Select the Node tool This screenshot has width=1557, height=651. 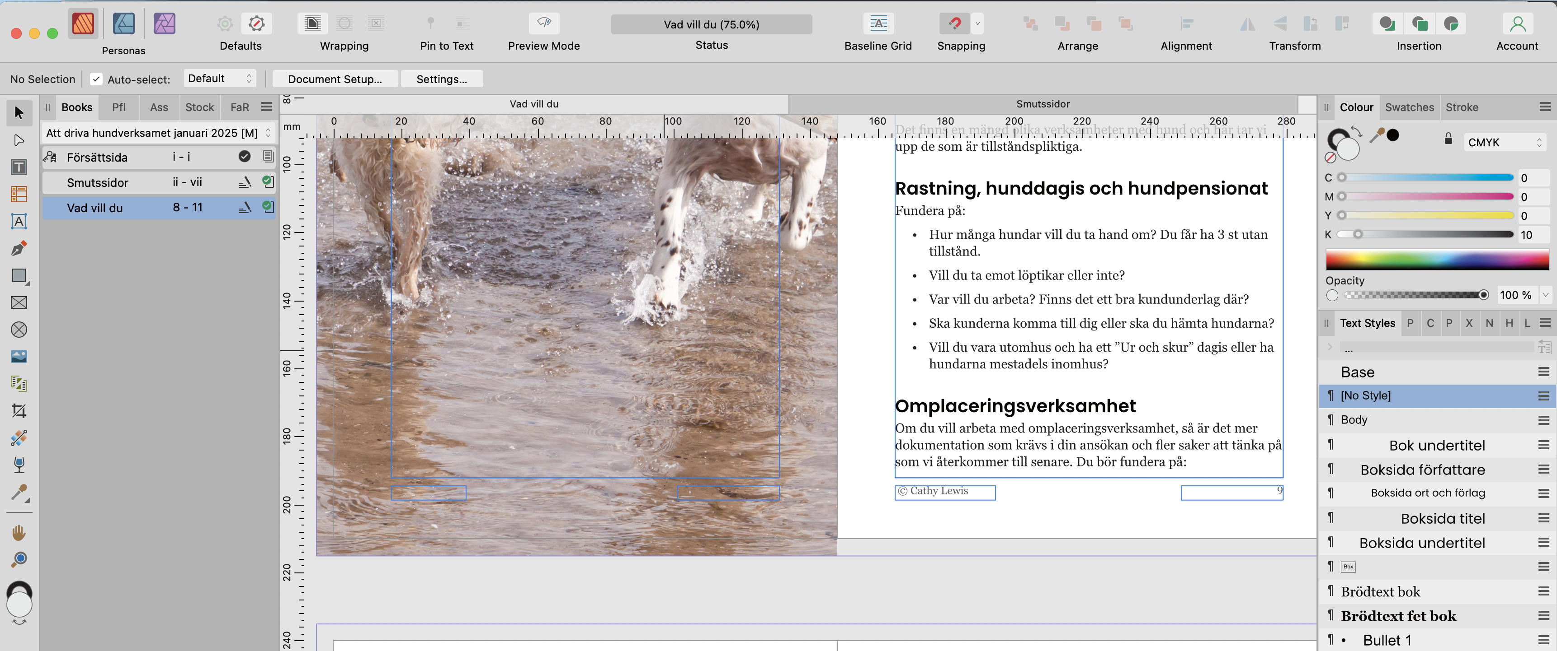point(19,140)
